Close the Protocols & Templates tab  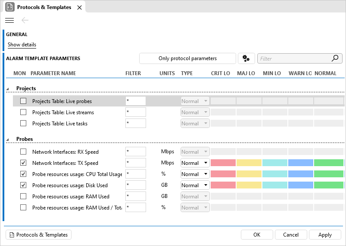pos(79,7)
